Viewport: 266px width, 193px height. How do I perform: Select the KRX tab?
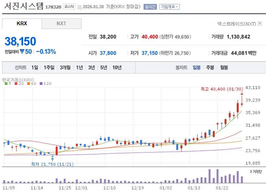[22, 24]
